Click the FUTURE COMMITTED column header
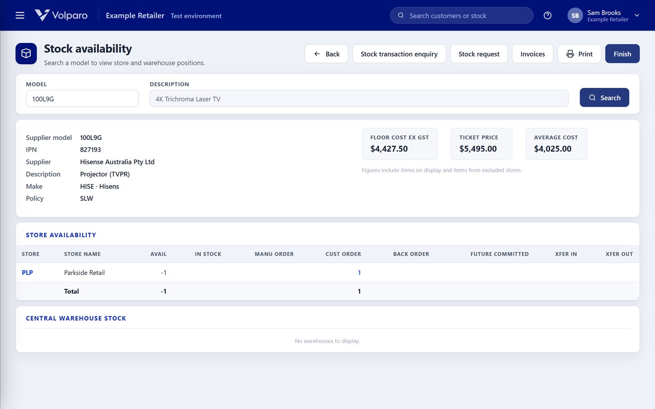655x409 pixels. [x=499, y=254]
